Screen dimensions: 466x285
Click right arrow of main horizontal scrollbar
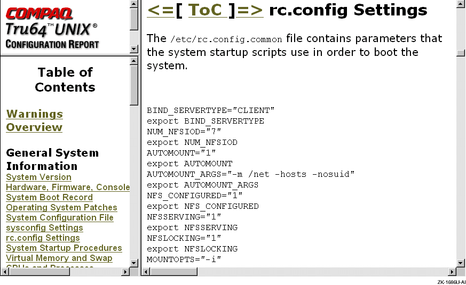452,272
